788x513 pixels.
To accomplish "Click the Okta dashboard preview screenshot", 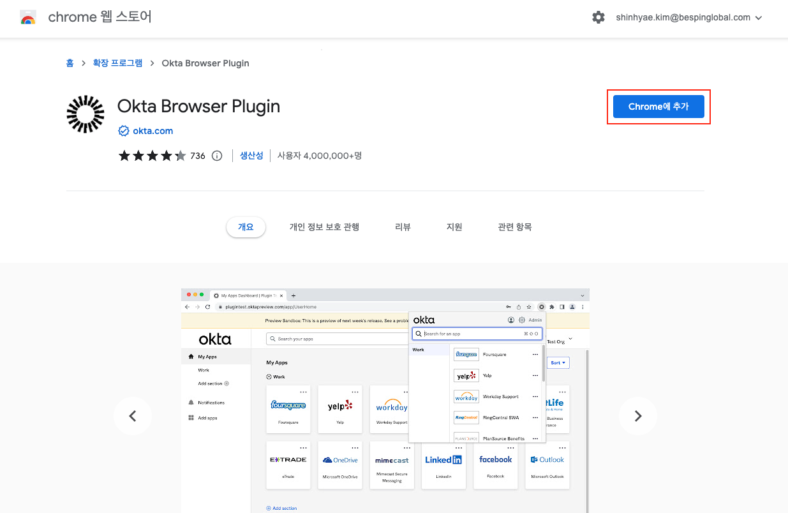I will pyautogui.click(x=385, y=401).
